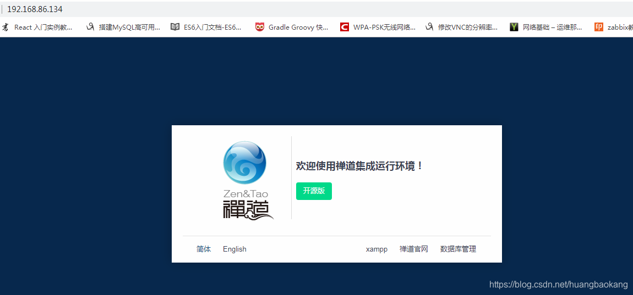Click the 禅道 calligraphy logo text

(x=248, y=209)
